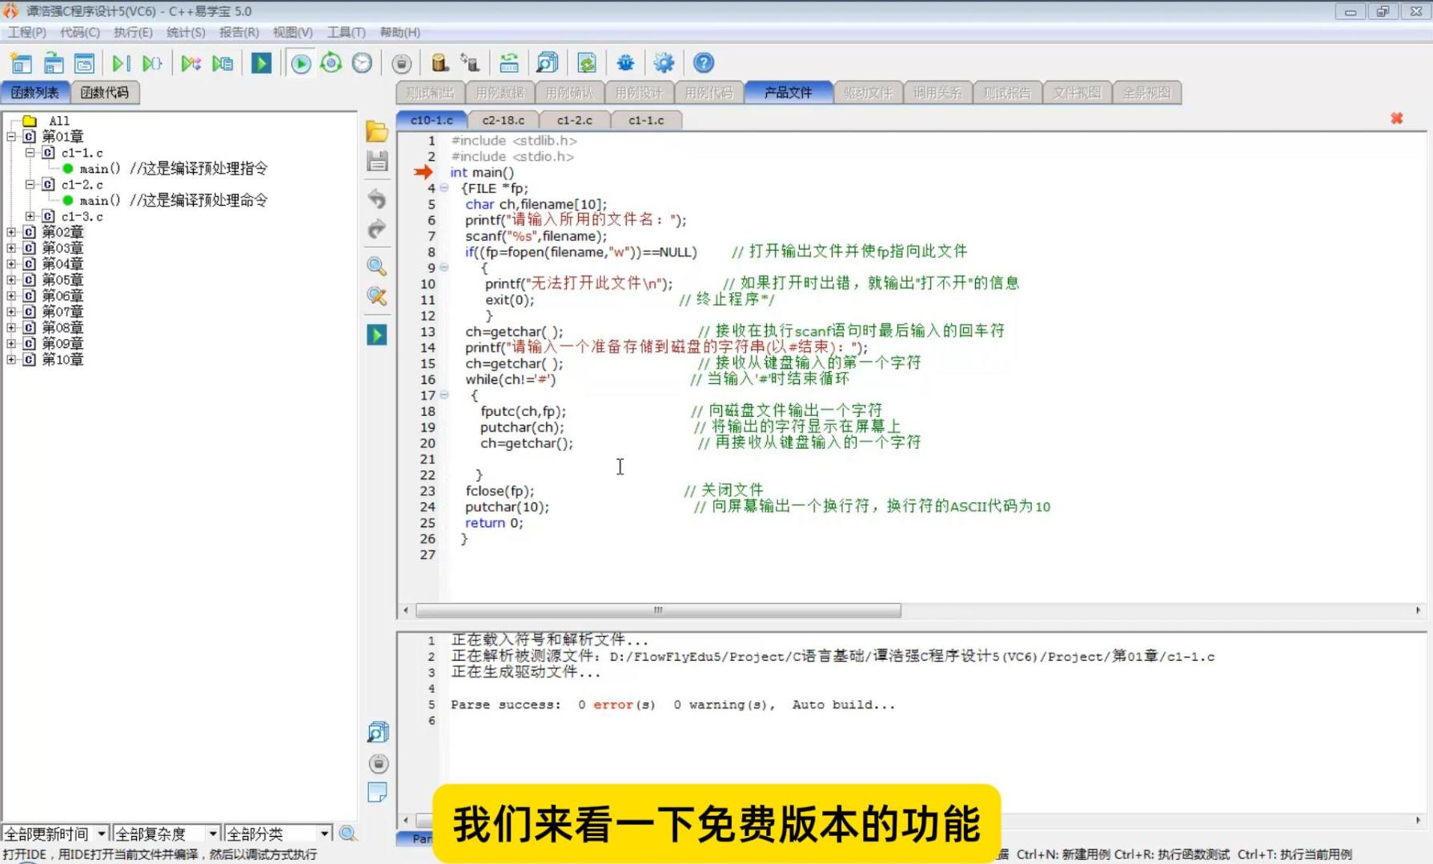Screen dimensions: 1433x864
Task: Open the 代码(C) menu
Action: [x=80, y=32]
